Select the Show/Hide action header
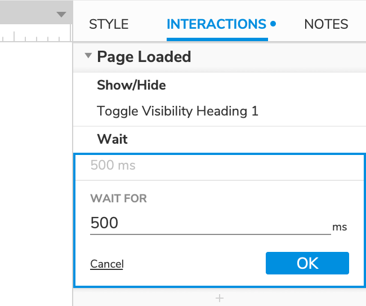Image resolution: width=366 pixels, height=306 pixels. (x=131, y=85)
